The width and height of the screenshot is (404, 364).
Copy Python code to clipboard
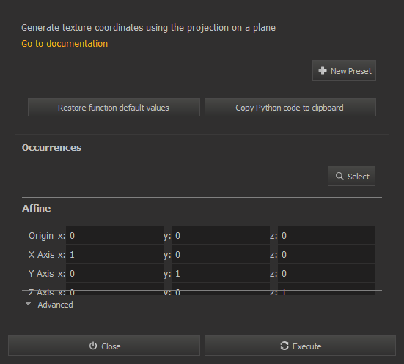(x=290, y=108)
